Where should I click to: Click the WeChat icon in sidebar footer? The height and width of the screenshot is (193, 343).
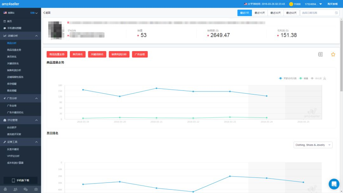[x=26, y=189]
